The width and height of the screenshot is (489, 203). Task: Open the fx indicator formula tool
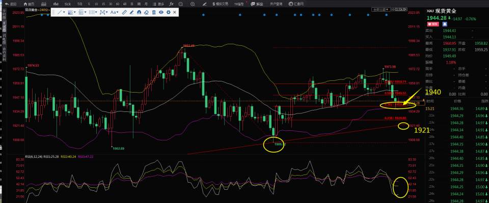click(x=171, y=4)
